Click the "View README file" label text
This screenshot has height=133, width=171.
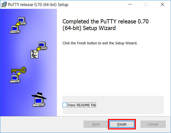tap(82, 105)
